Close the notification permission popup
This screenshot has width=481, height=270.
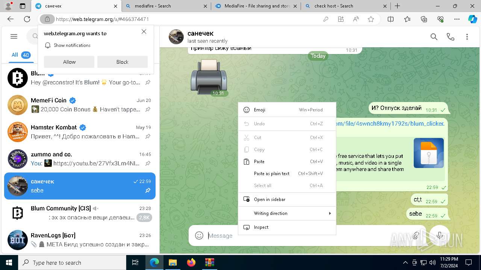point(144,32)
